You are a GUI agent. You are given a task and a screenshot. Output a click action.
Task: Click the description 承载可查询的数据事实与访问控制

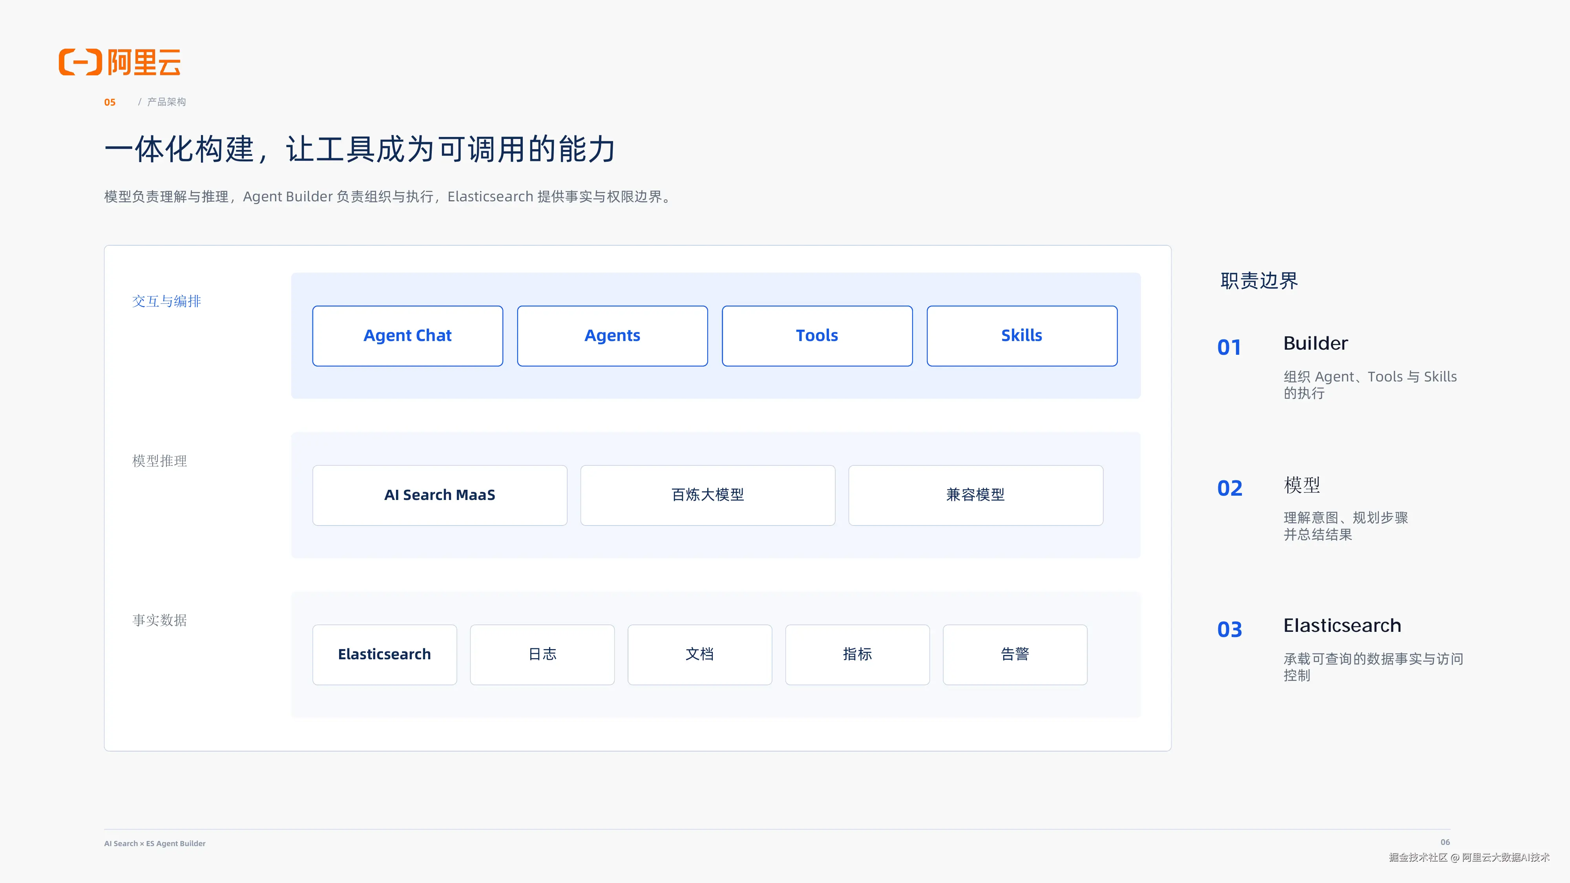coord(1373,667)
